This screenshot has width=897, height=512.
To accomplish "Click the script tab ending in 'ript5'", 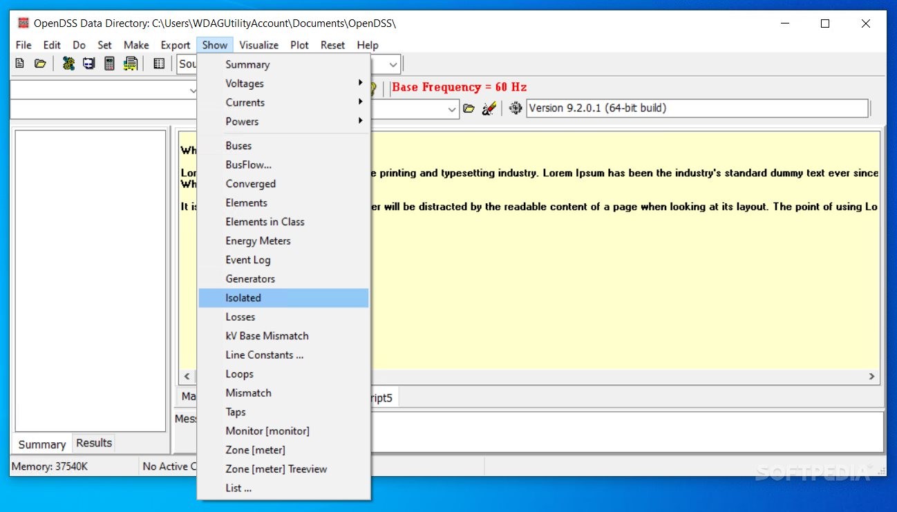I will coord(384,397).
